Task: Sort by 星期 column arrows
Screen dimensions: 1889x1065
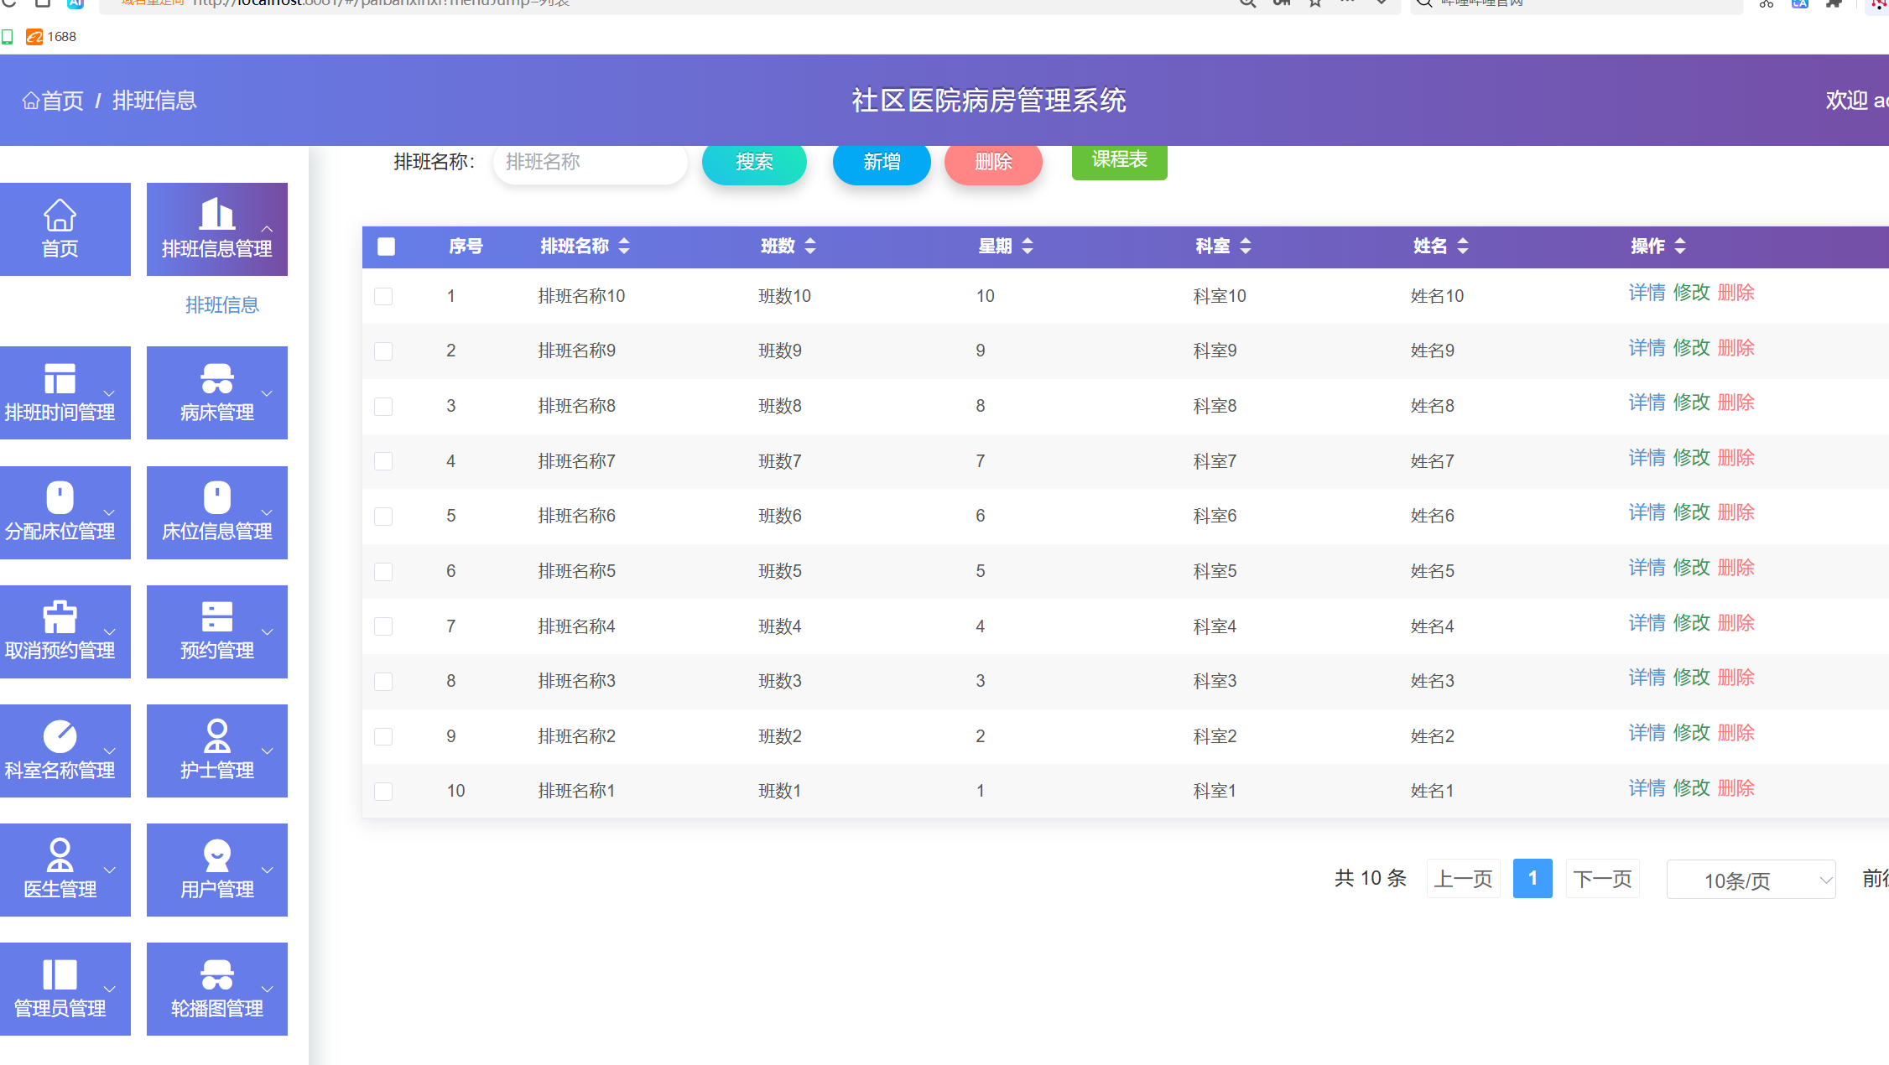Action: [x=1028, y=247]
